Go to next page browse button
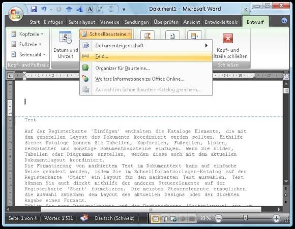Image resolution: width=295 pixels, height=229 pixels. [286, 202]
